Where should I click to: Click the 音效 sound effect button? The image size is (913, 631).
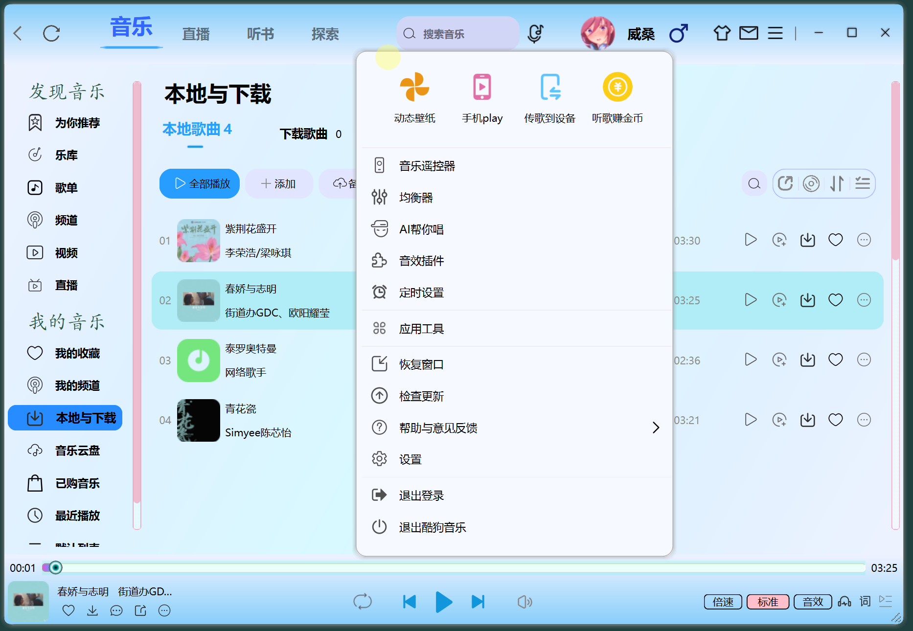tap(813, 602)
